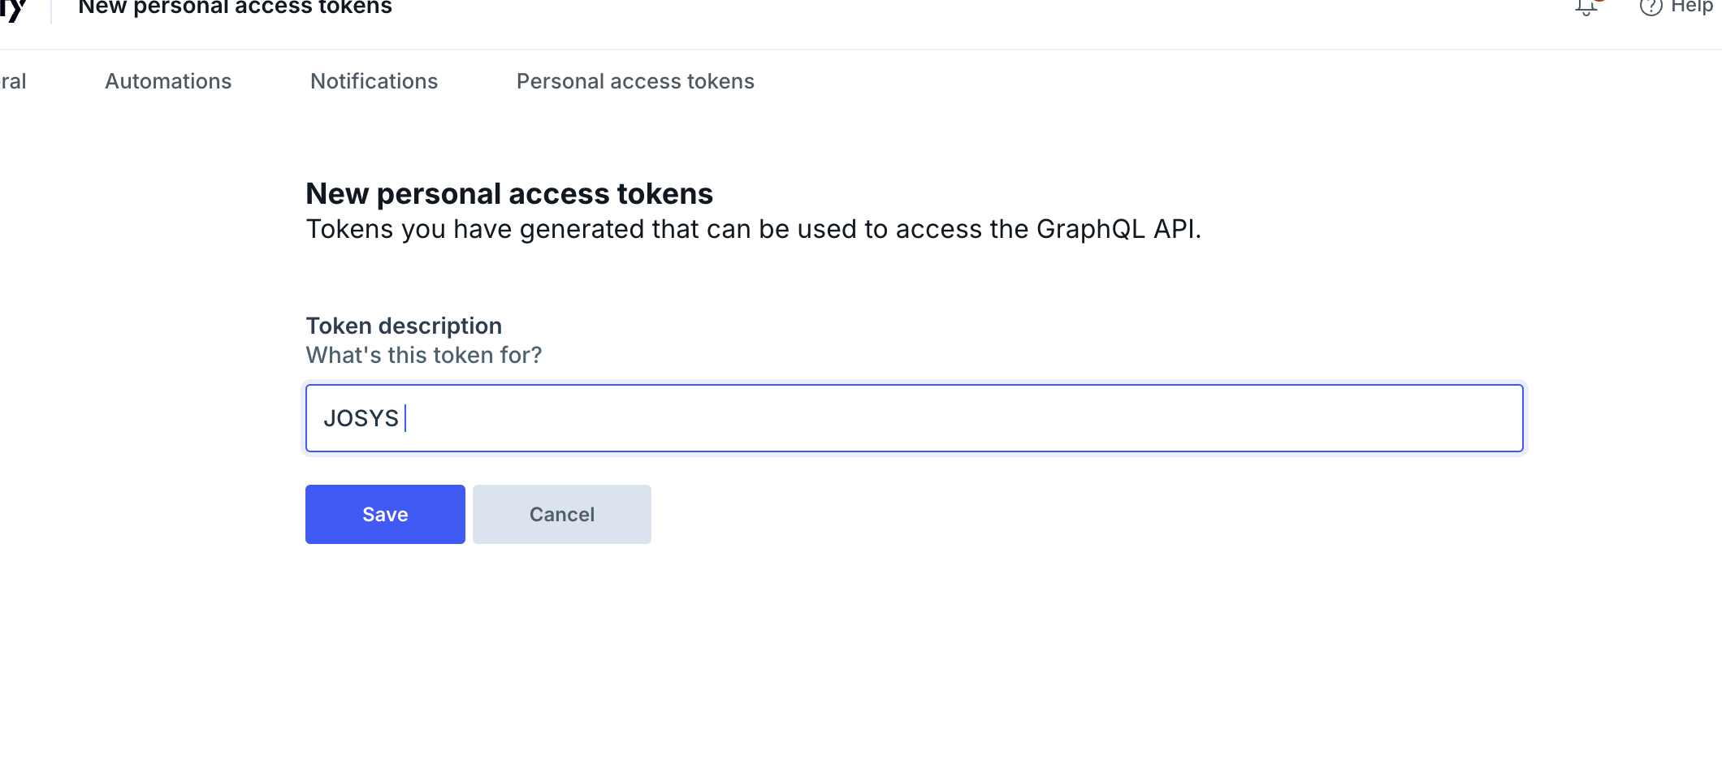Focus the Token description input field

pos(914,418)
